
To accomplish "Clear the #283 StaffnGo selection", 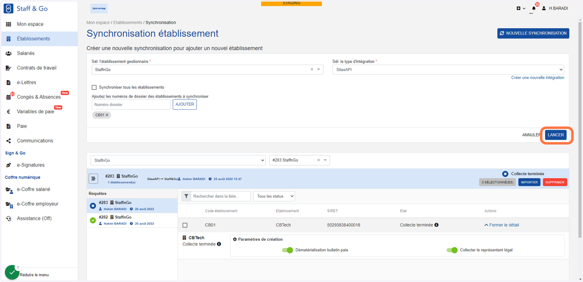I will [x=319, y=160].
